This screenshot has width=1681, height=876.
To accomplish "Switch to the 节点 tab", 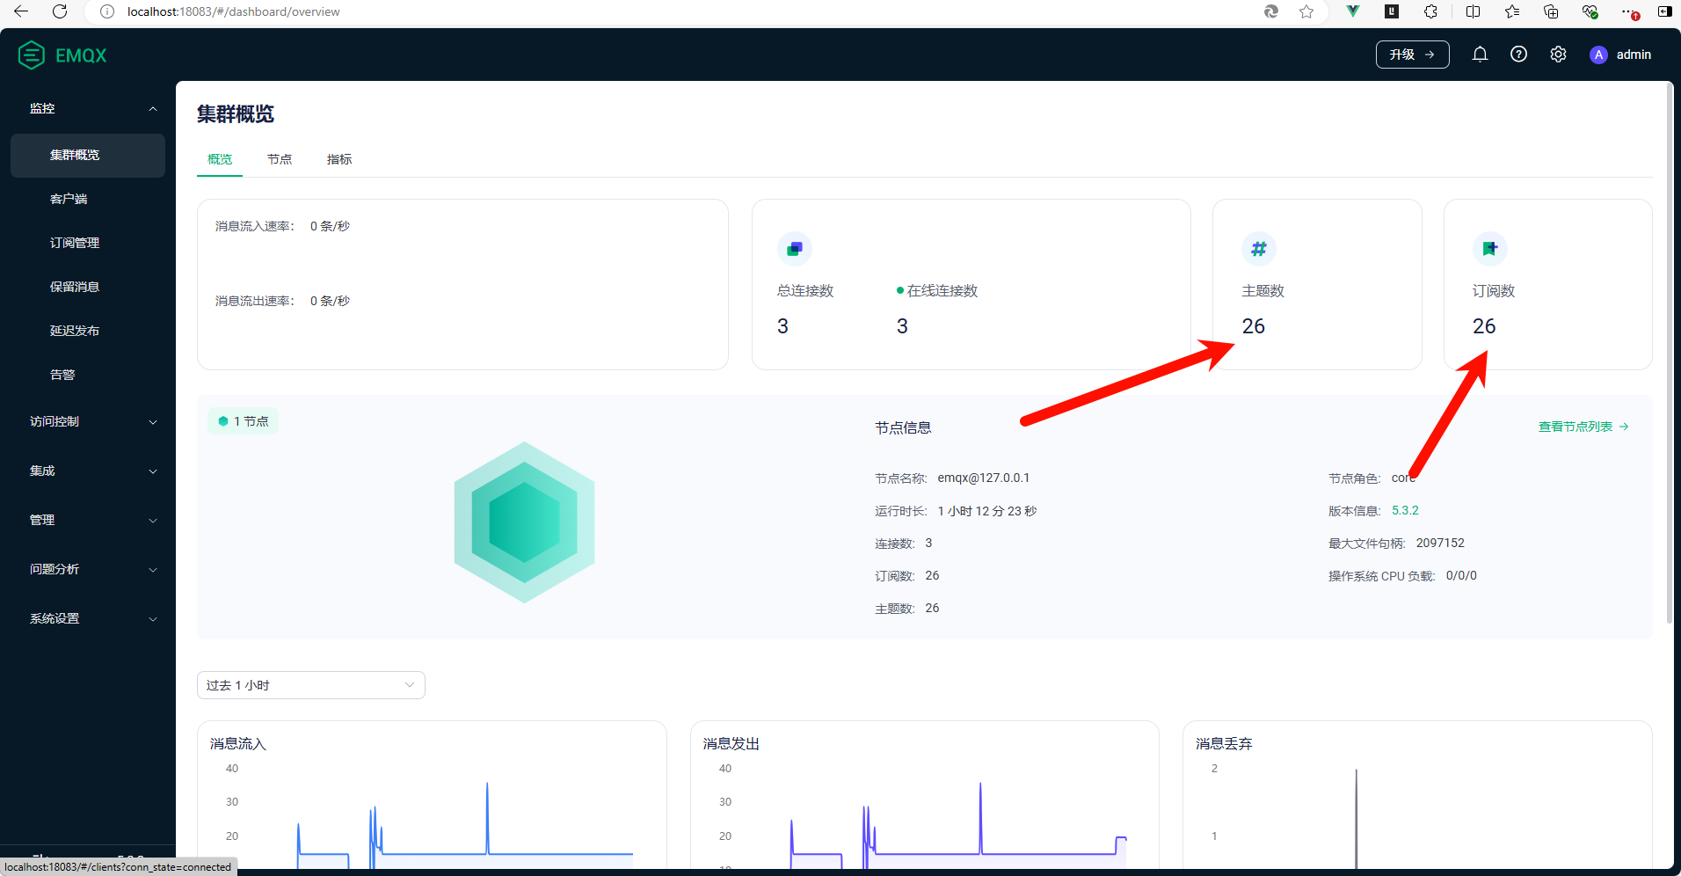I will coord(280,159).
